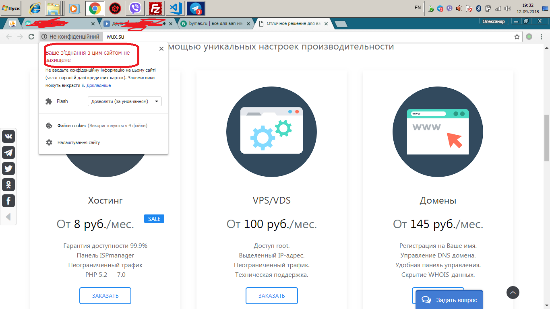Open the Flash permission dropdown
This screenshot has height=309, width=550.
tap(124, 101)
